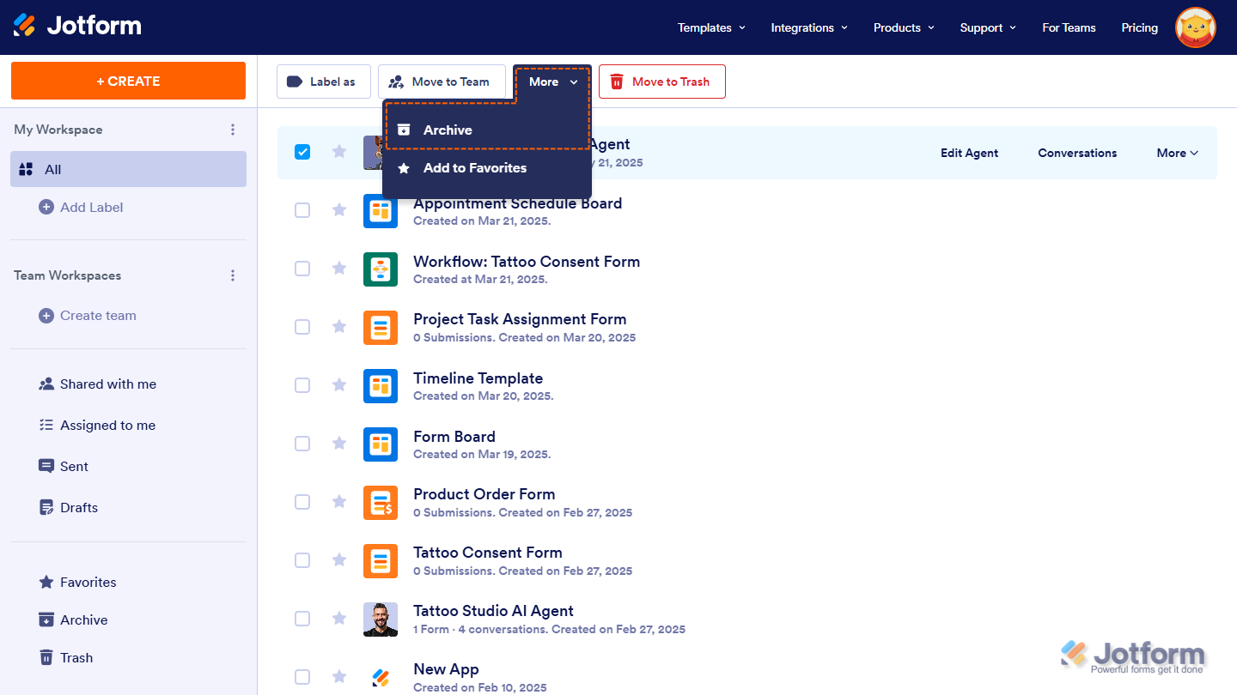Open the More dropdown in the row actions
The height and width of the screenshot is (695, 1237).
tap(1177, 153)
